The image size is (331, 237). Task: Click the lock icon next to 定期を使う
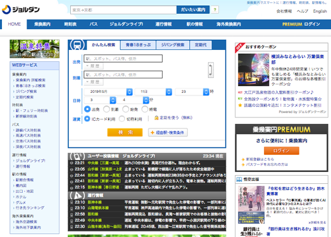click(156, 118)
